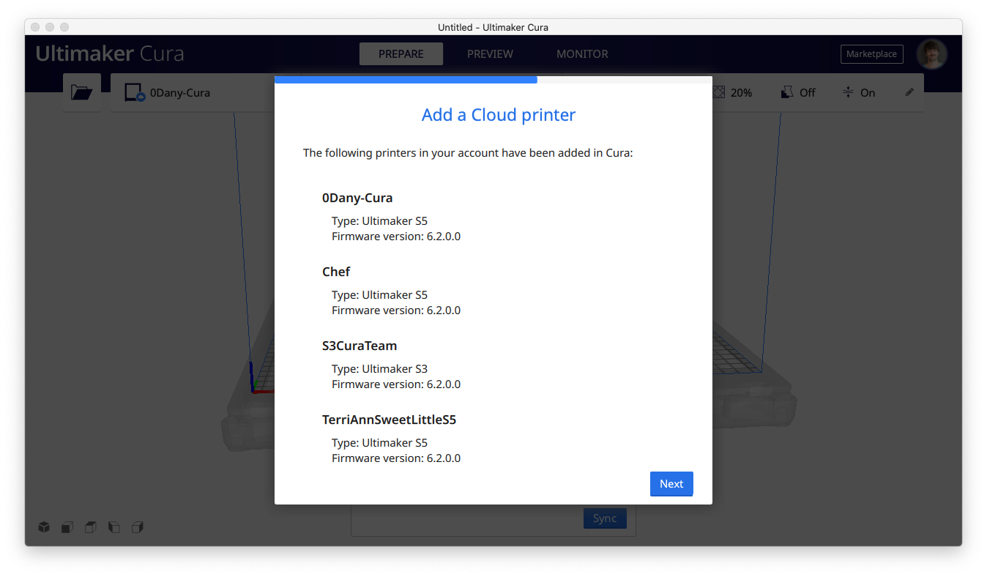Click the Next button in dialog

click(x=671, y=484)
